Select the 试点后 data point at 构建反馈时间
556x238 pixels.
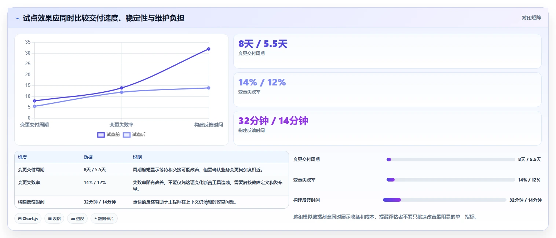[208, 88]
